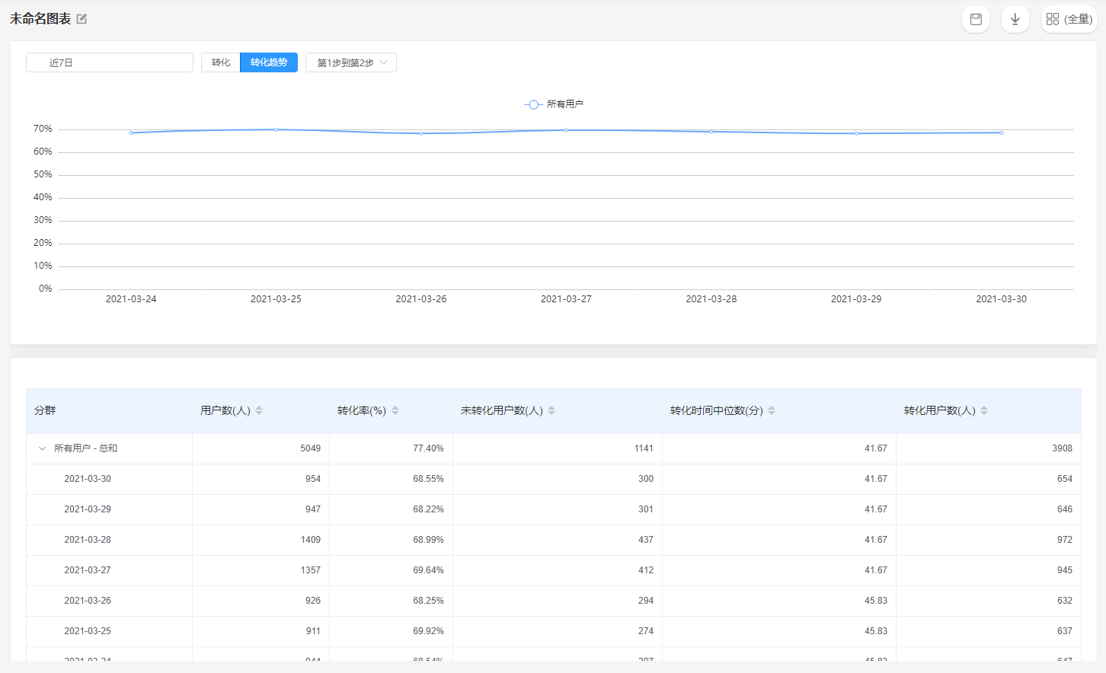Select the 2021-03-28 table row label

pos(88,540)
